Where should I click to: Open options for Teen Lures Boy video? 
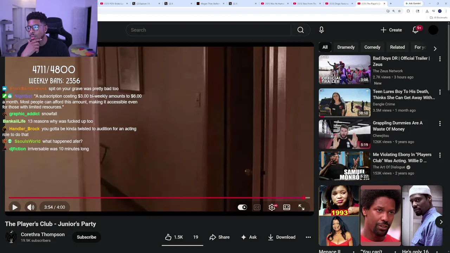pos(440,92)
